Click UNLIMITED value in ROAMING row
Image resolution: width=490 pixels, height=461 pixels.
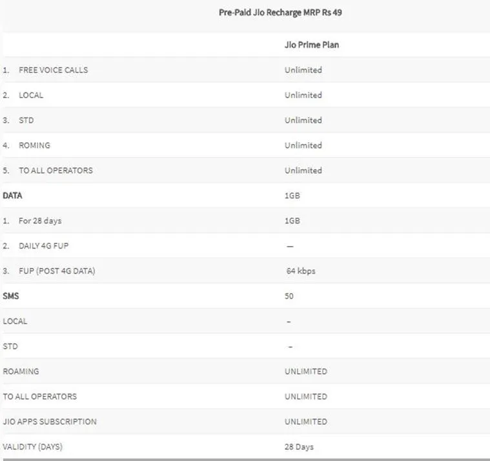[x=306, y=371]
